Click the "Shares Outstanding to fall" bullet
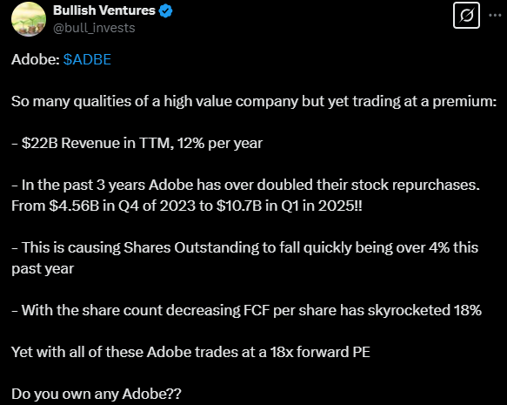The height and width of the screenshot is (405, 507). point(244,247)
